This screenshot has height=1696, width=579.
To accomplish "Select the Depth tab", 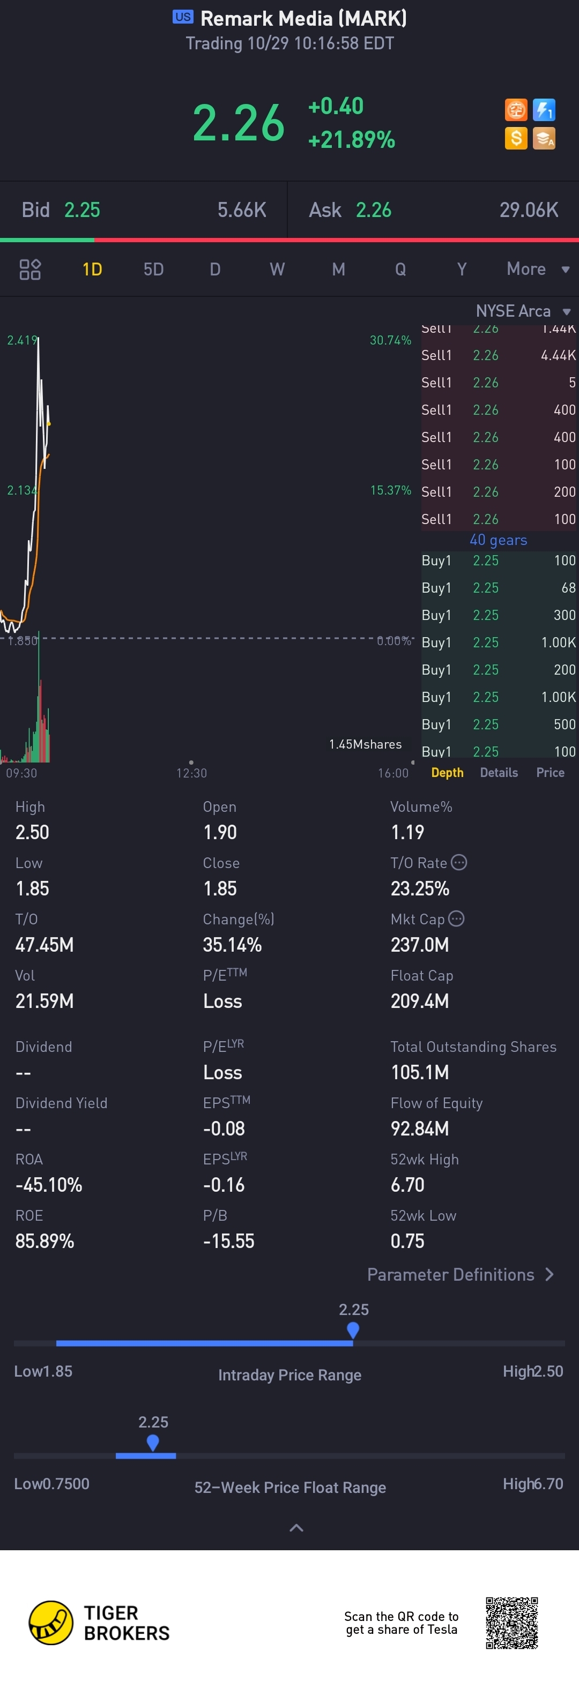I will click(447, 772).
